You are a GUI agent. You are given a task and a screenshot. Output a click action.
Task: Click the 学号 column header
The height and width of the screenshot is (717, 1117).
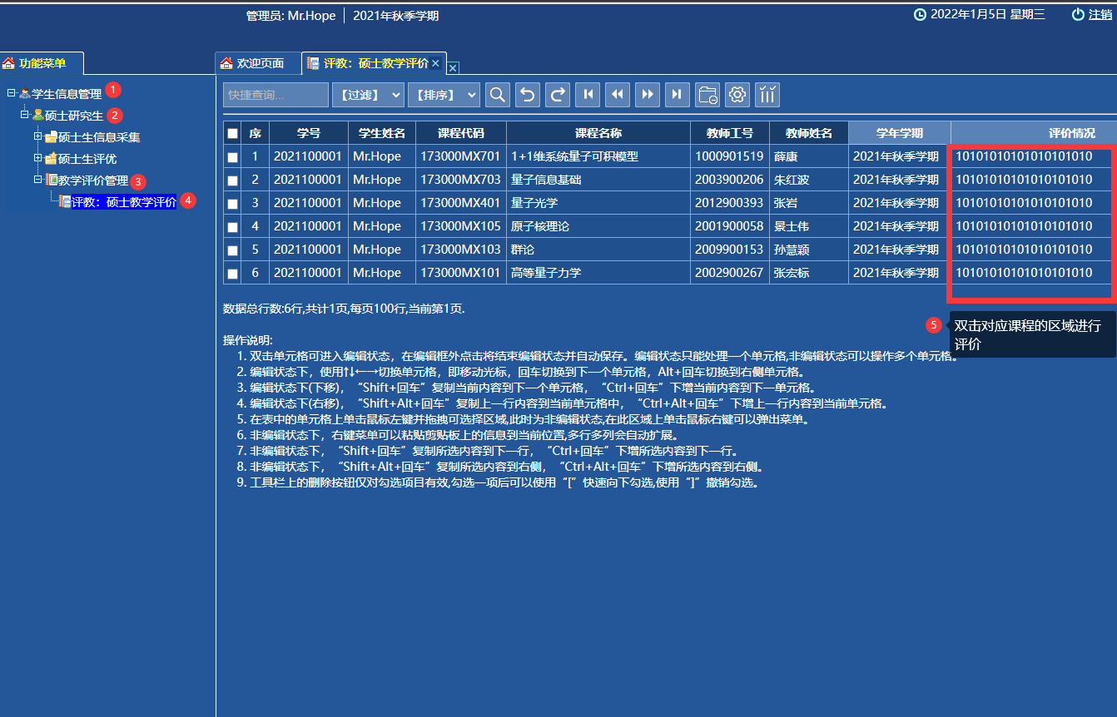pyautogui.click(x=309, y=133)
